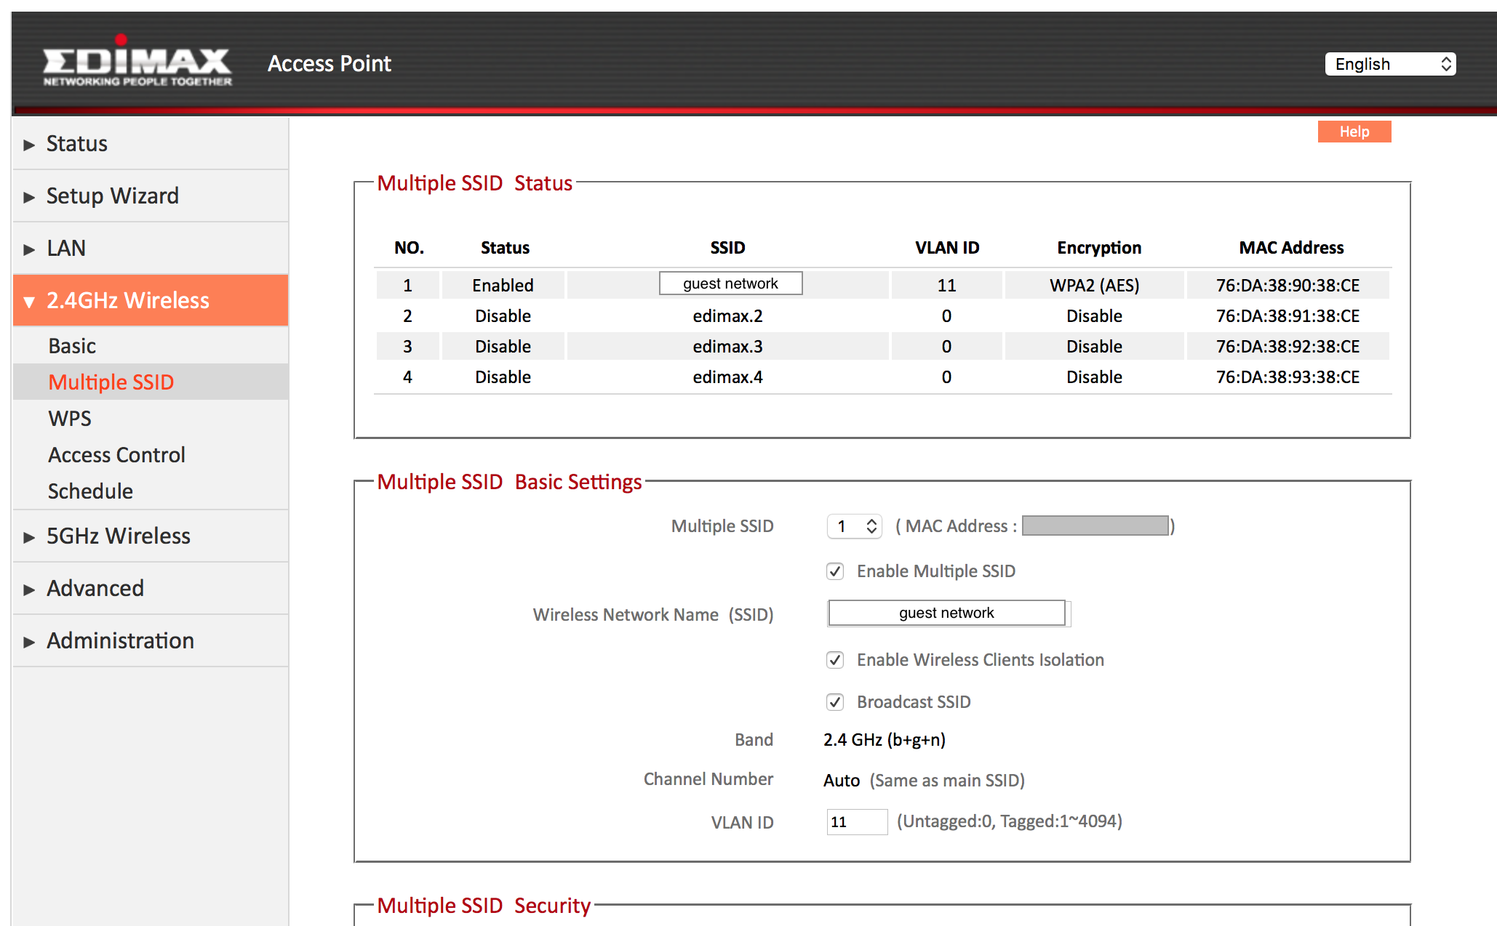Open the WPS submenu item
The image size is (1497, 926).
[x=70, y=419]
